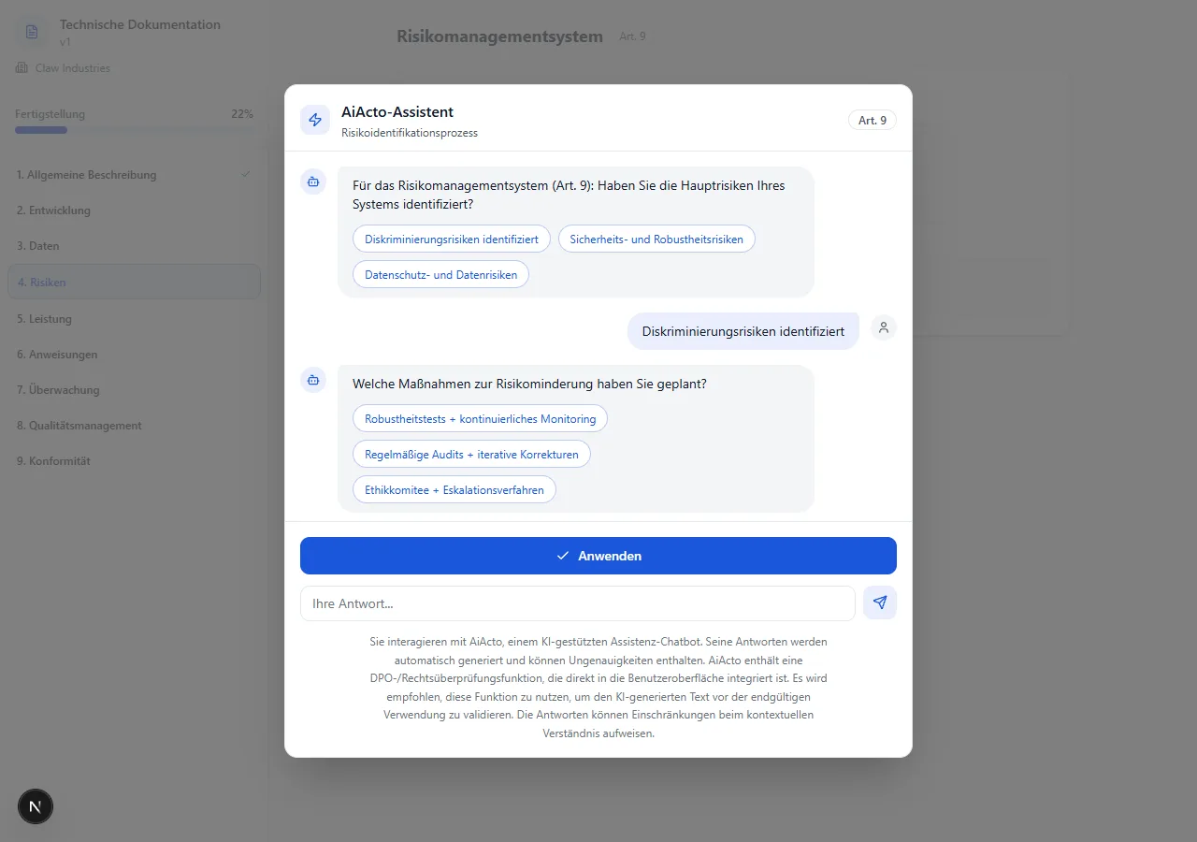This screenshot has height=842, width=1197.
Task: Click the document icon beside Technische Dokumentation
Action: pos(32,33)
